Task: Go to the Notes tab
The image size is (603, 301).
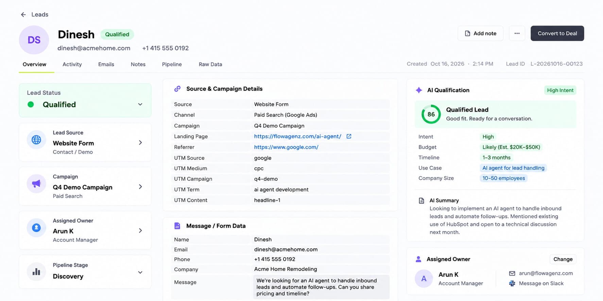Action: (138, 64)
